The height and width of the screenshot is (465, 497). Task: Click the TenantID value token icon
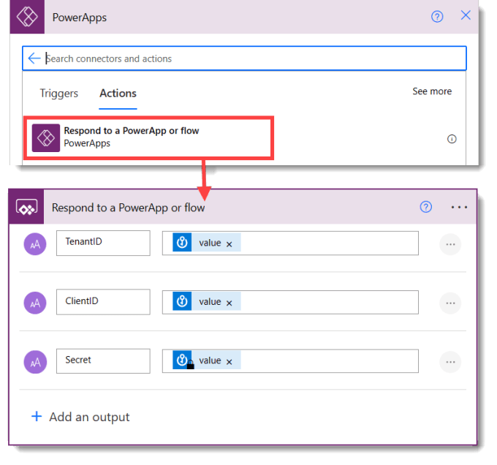click(182, 243)
